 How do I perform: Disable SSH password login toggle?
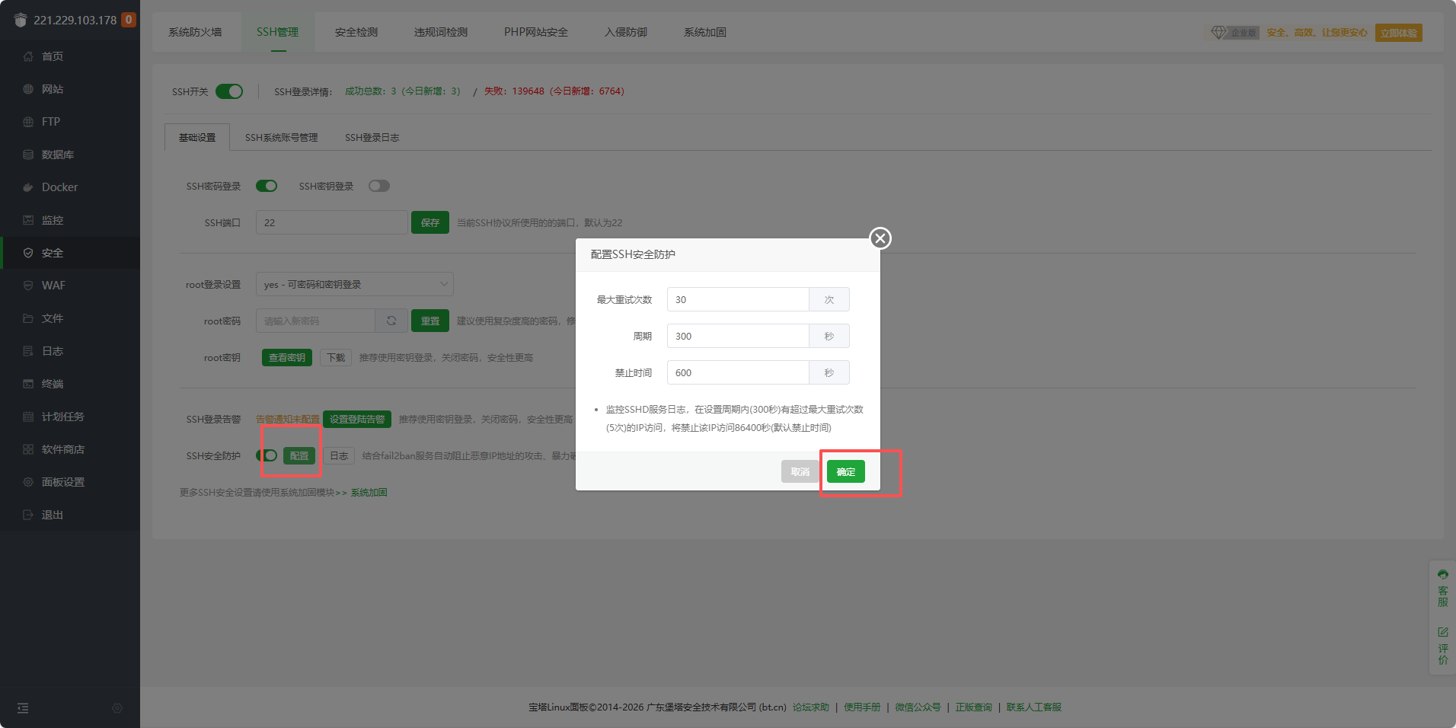pyautogui.click(x=267, y=186)
